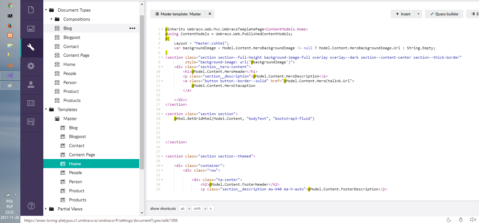
Task: Open the Media section picture icon
Action: click(31, 29)
